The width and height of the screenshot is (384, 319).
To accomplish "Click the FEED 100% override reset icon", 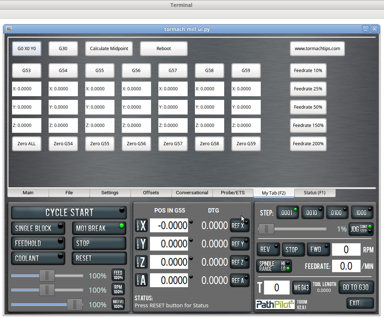I will tap(118, 275).
